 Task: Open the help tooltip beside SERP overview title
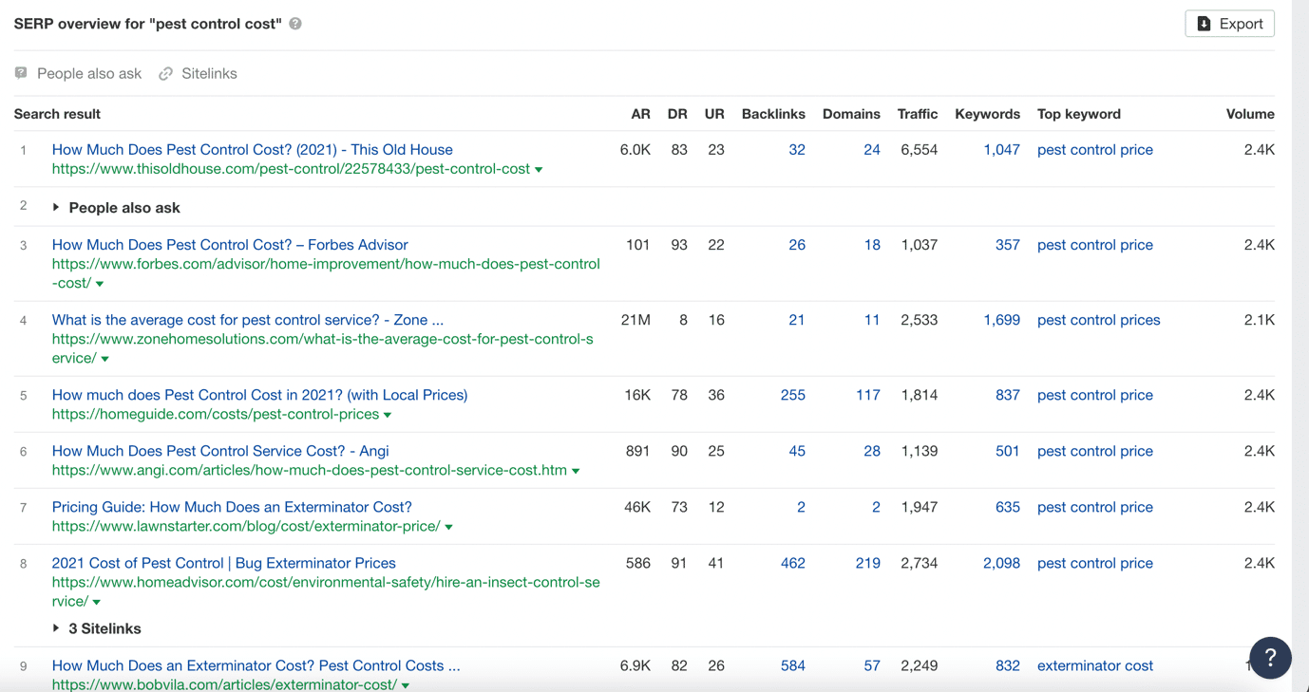294,23
